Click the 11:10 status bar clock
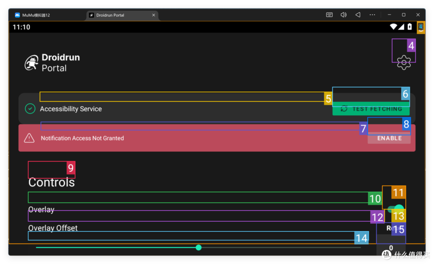 (21, 27)
